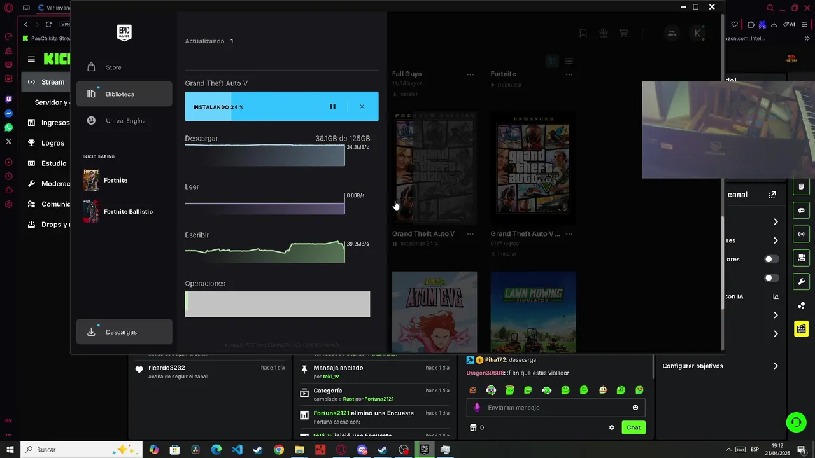Open browser downloads arrow icon
The height and width of the screenshot is (458, 815).
(x=774, y=25)
